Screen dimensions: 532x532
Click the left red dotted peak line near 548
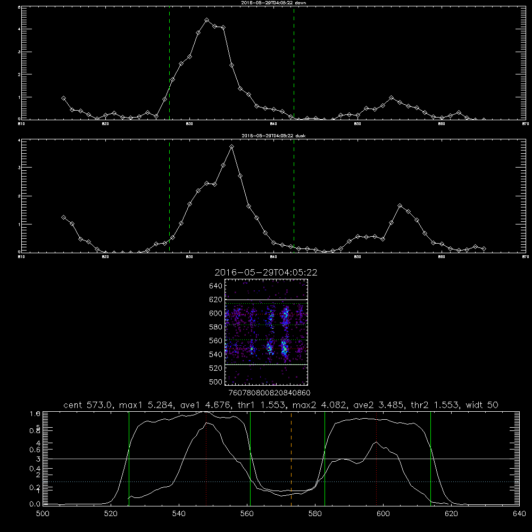coord(206,458)
